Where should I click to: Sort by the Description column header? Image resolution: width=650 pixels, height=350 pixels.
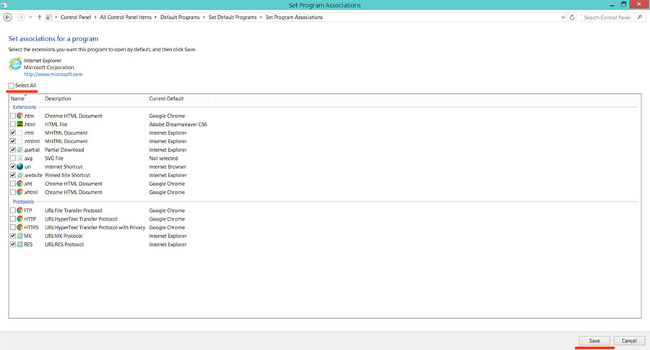click(x=95, y=98)
